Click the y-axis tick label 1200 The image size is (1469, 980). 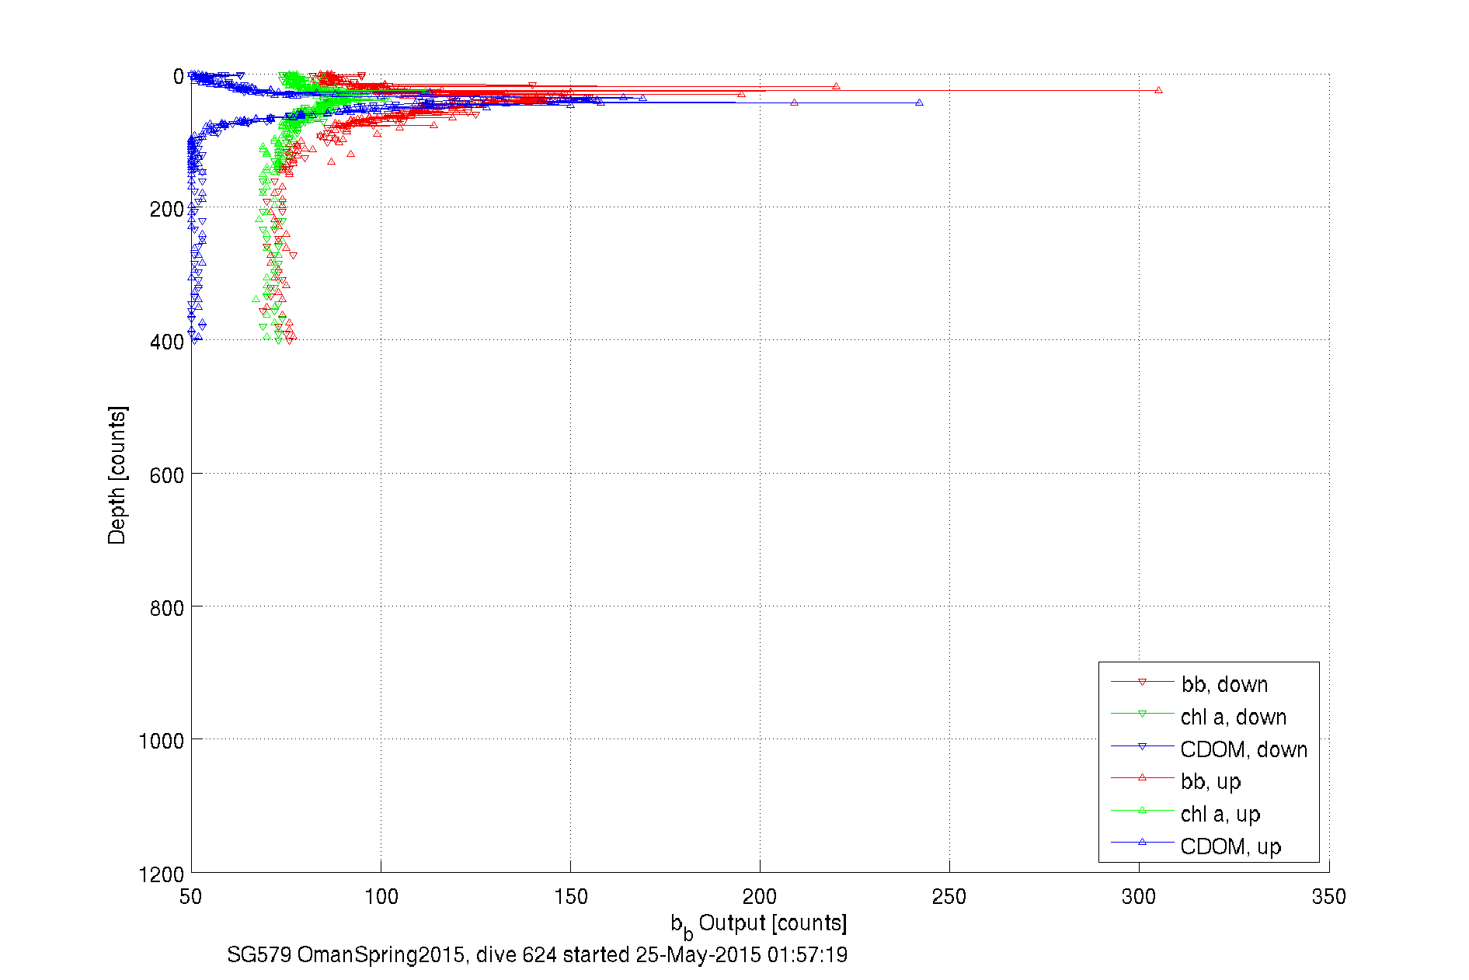[162, 874]
